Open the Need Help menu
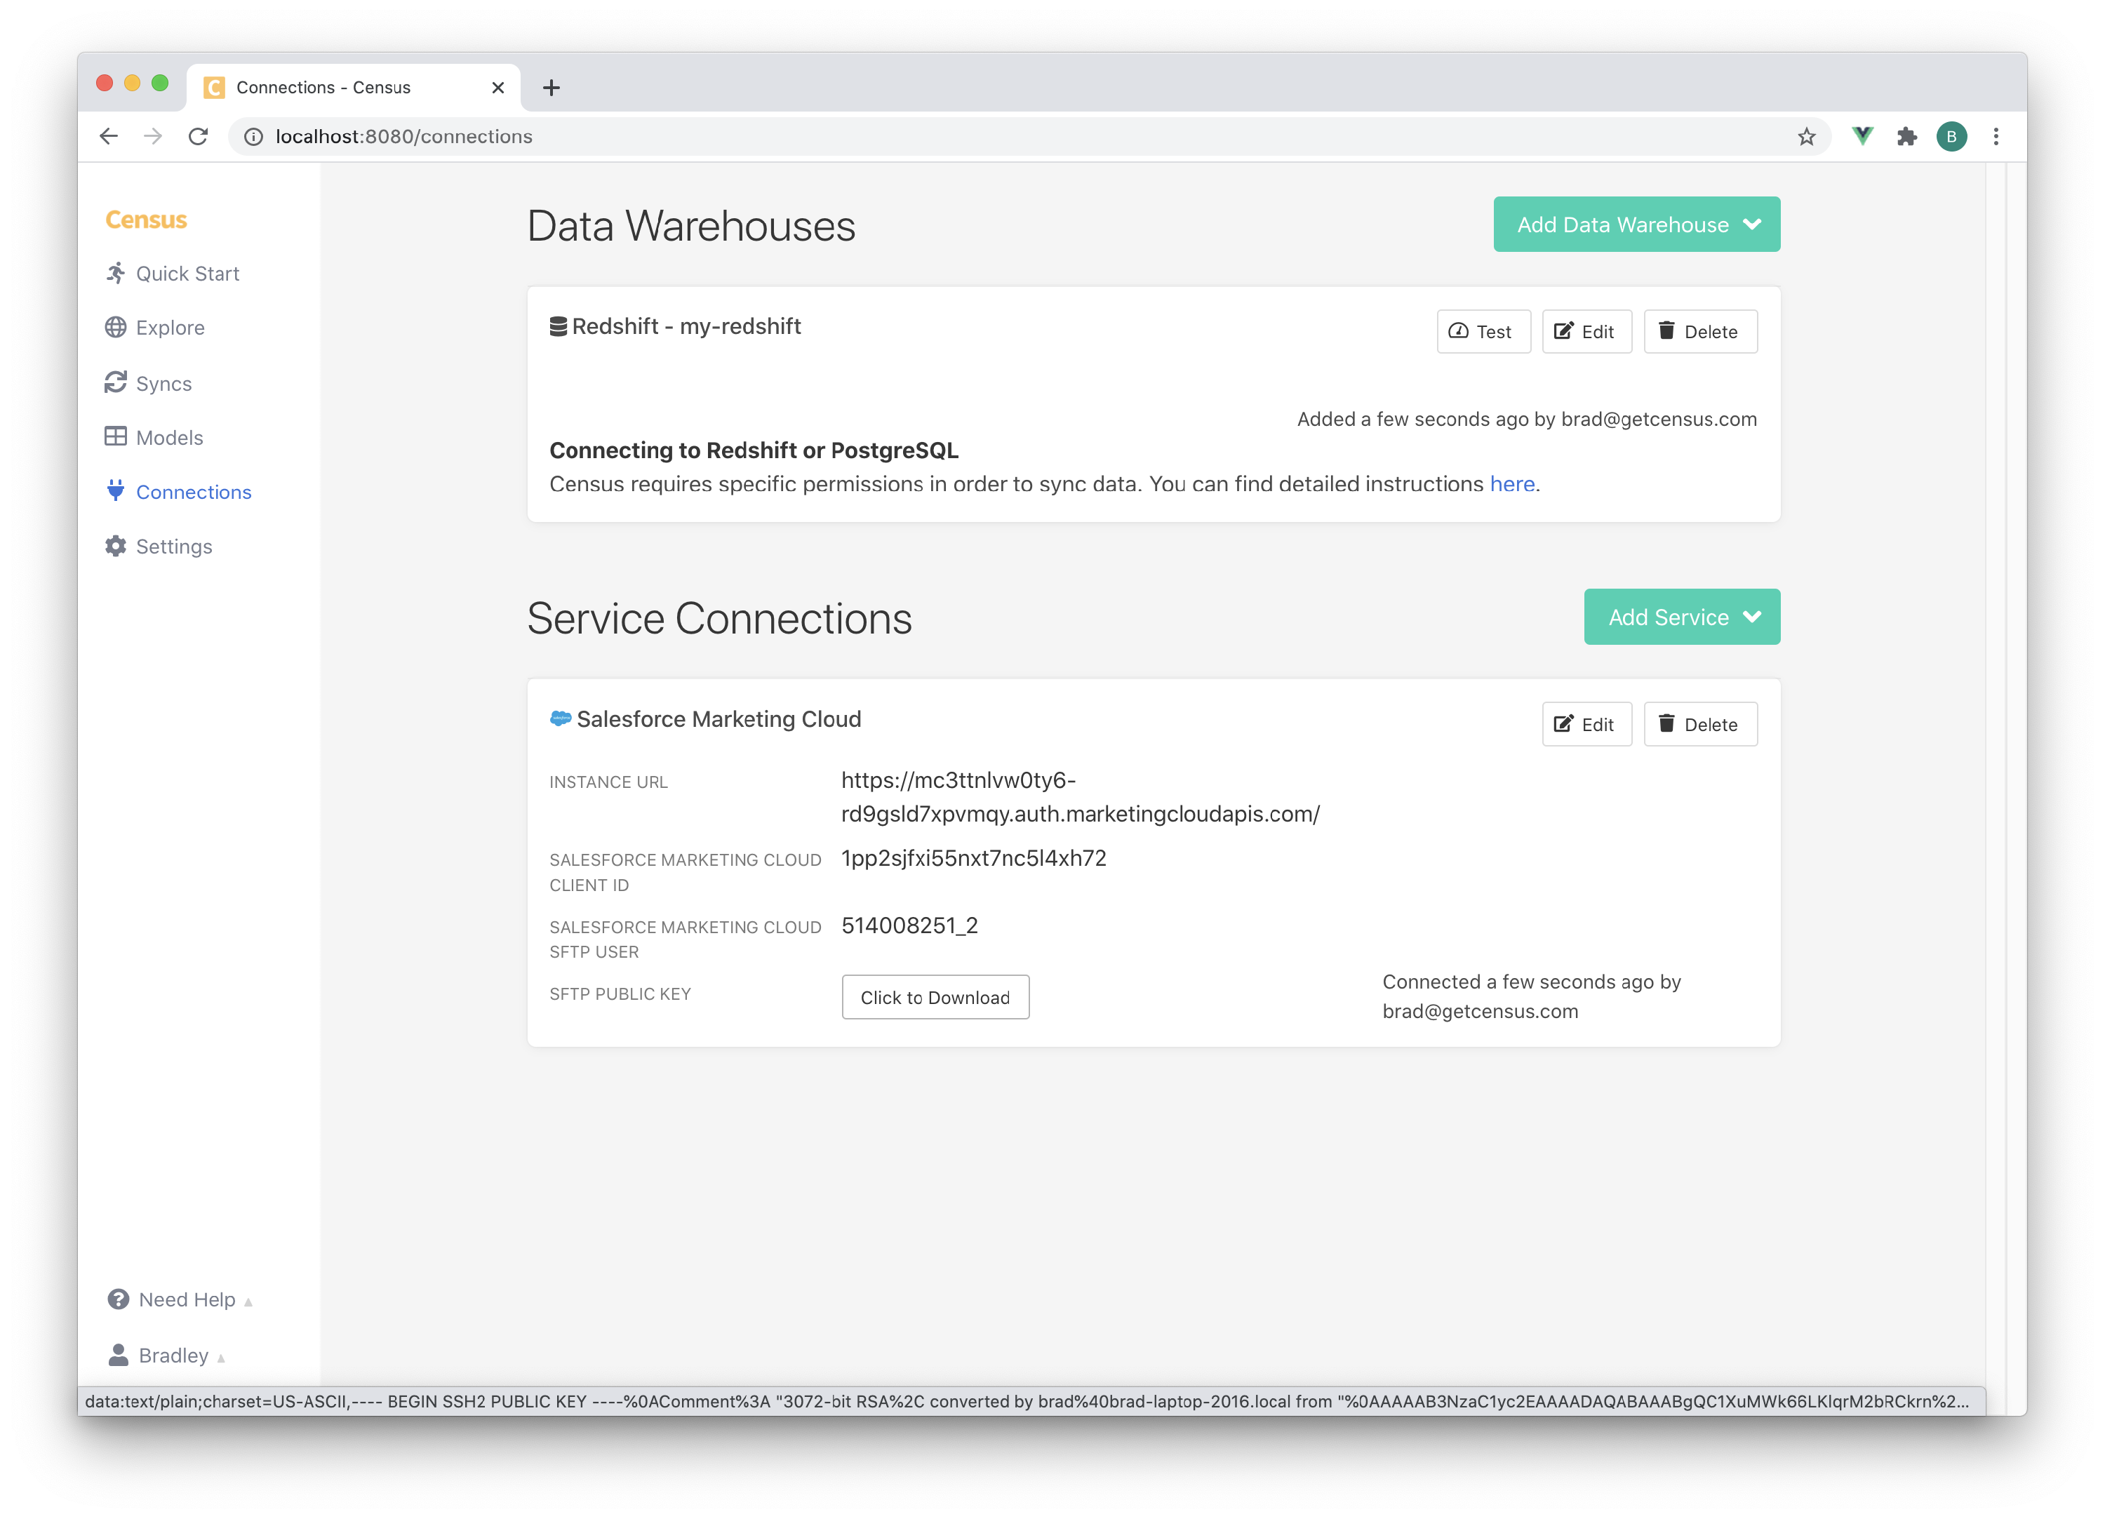Viewport: 2105px width, 1519px height. tap(186, 1299)
